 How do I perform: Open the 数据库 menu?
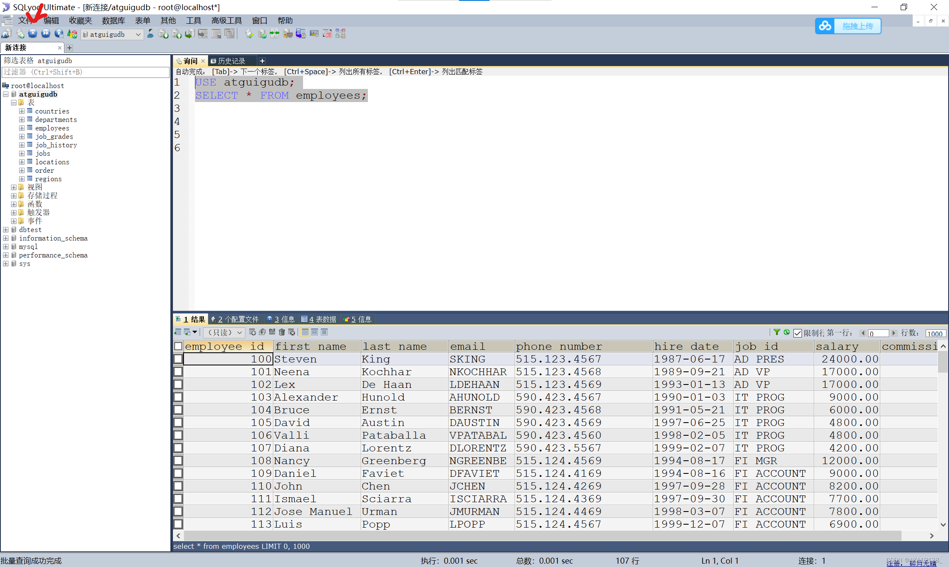click(x=113, y=21)
